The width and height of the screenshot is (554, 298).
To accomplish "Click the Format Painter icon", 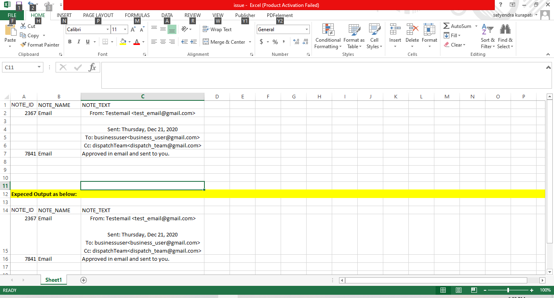I will point(24,45).
